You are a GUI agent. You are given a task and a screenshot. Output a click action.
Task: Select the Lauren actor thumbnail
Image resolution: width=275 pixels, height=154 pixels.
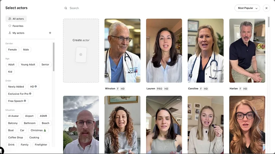coord(164,51)
